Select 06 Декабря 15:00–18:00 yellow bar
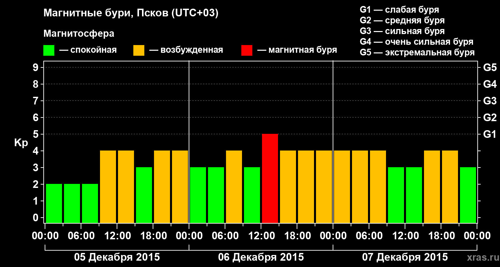Screen dimensions: 500x267 [288, 187]
